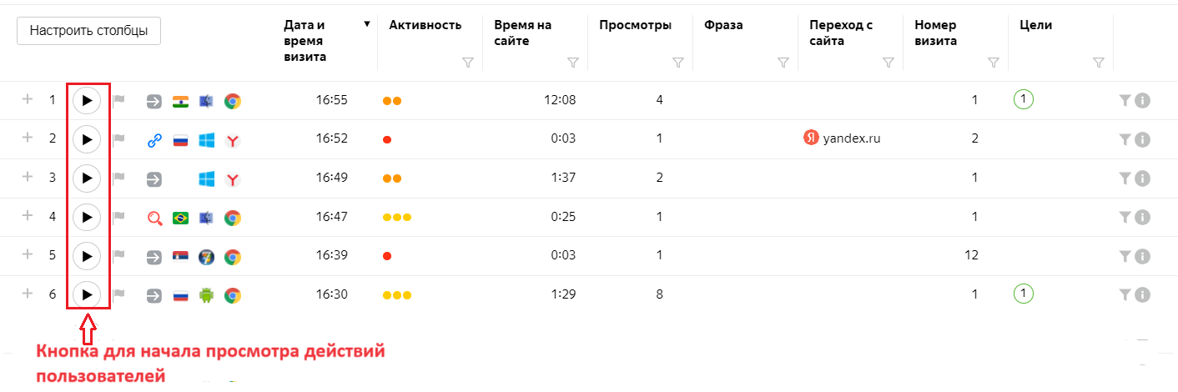The image size is (1178, 392).
Task: Flag visit number 2
Action: [119, 139]
